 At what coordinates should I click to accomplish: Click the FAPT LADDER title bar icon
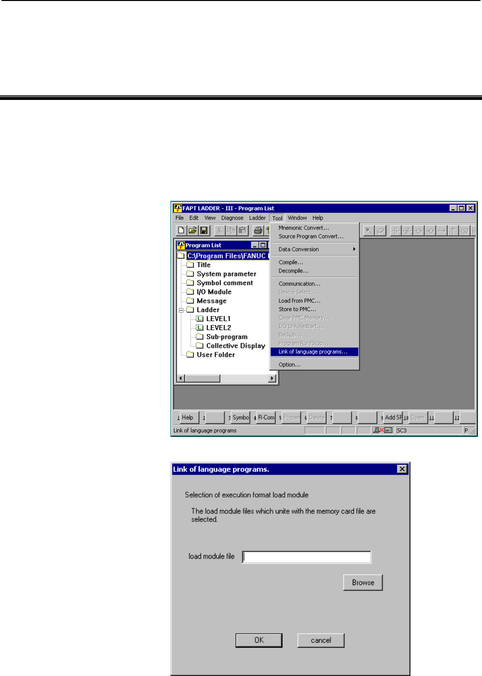click(x=177, y=208)
